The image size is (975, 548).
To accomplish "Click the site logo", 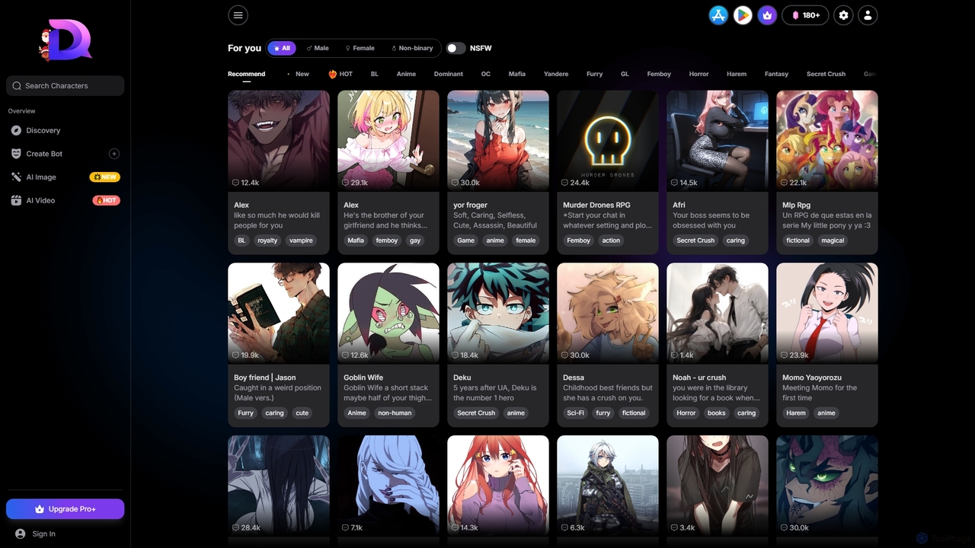I will click(65, 40).
